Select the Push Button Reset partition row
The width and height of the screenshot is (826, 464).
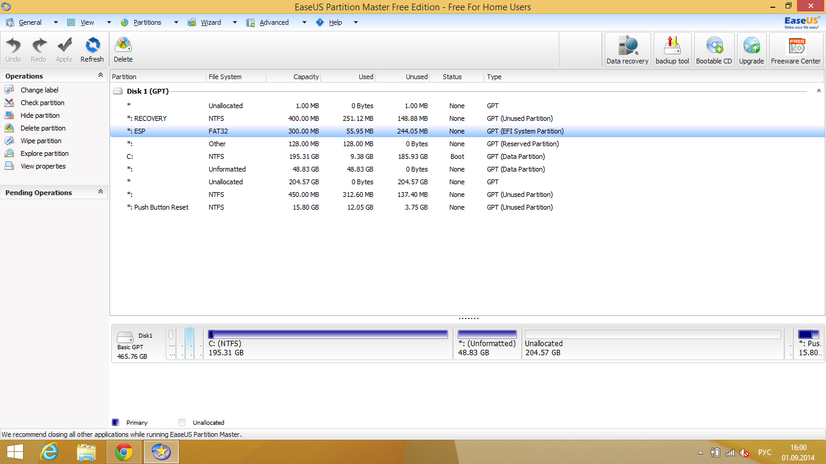pos(467,207)
